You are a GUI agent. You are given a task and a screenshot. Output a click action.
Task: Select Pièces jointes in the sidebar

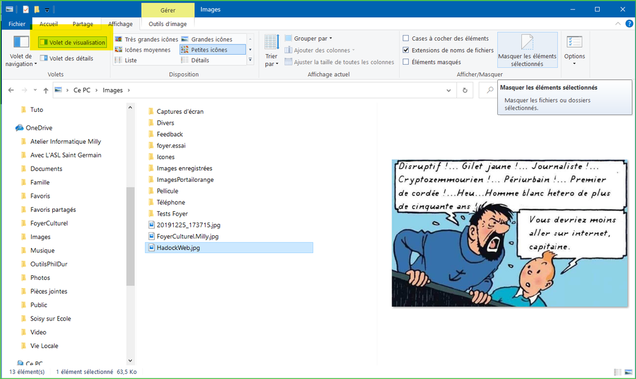48,291
